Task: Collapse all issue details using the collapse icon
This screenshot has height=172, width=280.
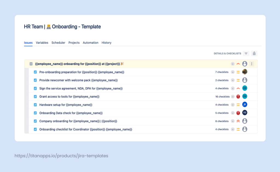Action: pyautogui.click(x=246, y=53)
